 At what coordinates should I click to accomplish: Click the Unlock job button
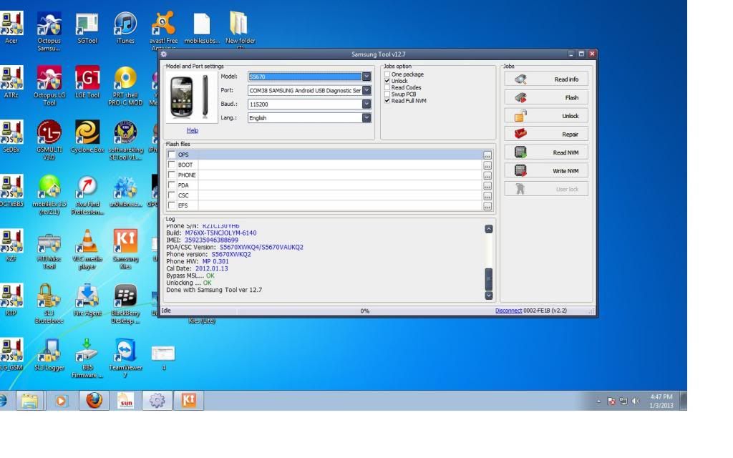[x=546, y=116]
